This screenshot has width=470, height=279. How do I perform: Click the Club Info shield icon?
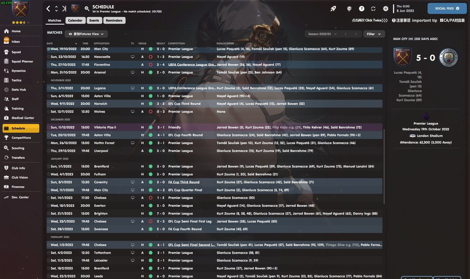[6, 168]
